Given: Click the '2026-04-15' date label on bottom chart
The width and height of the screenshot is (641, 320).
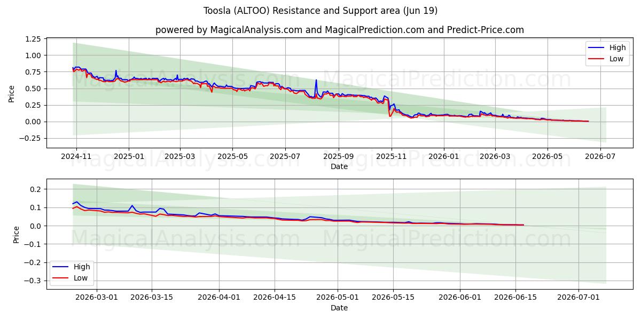Looking at the screenshot, I should 275,298.
